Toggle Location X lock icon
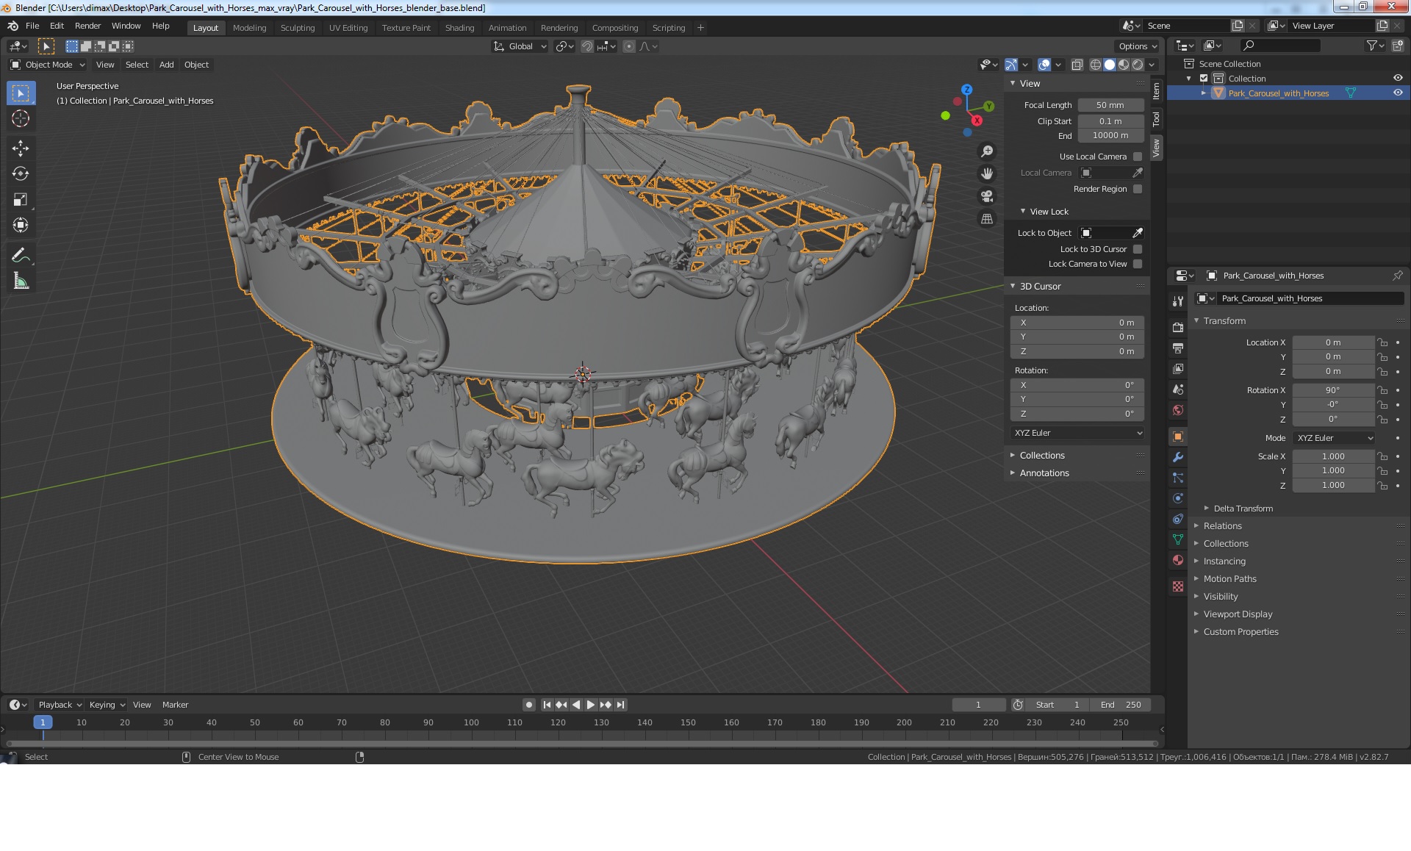1411x851 pixels. click(1382, 342)
